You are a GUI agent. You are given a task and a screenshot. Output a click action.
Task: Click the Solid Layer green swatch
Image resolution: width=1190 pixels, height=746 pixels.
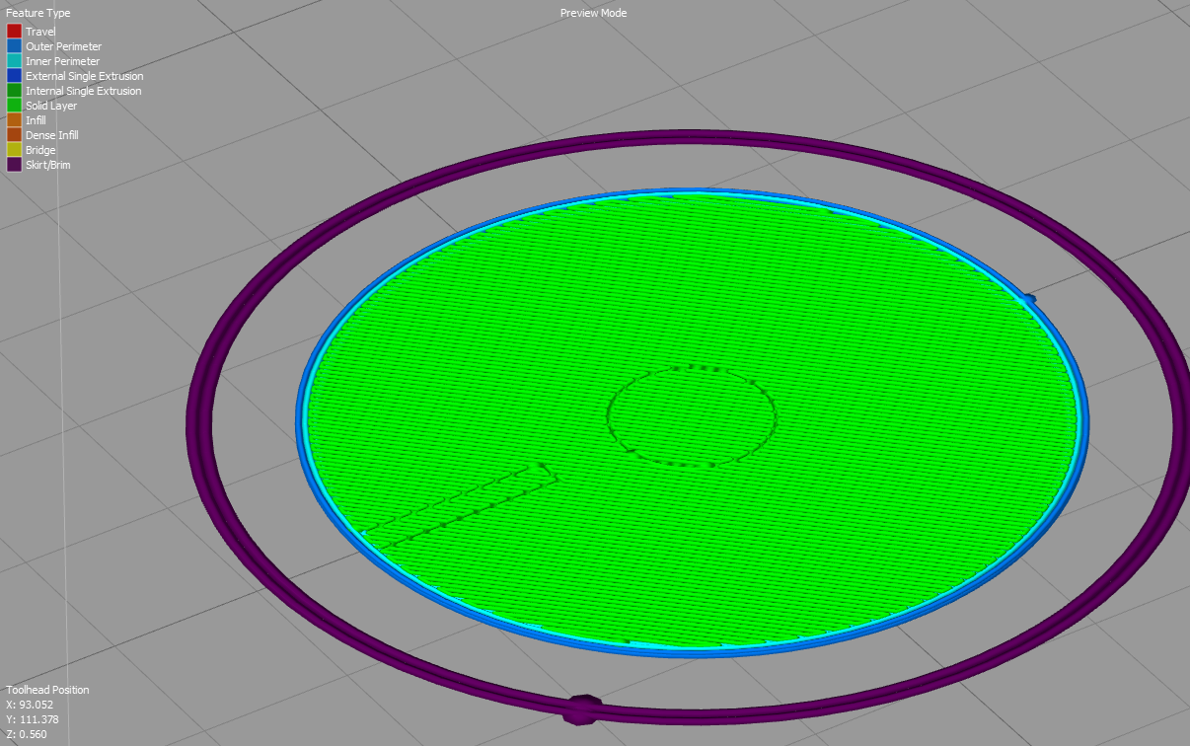[14, 106]
